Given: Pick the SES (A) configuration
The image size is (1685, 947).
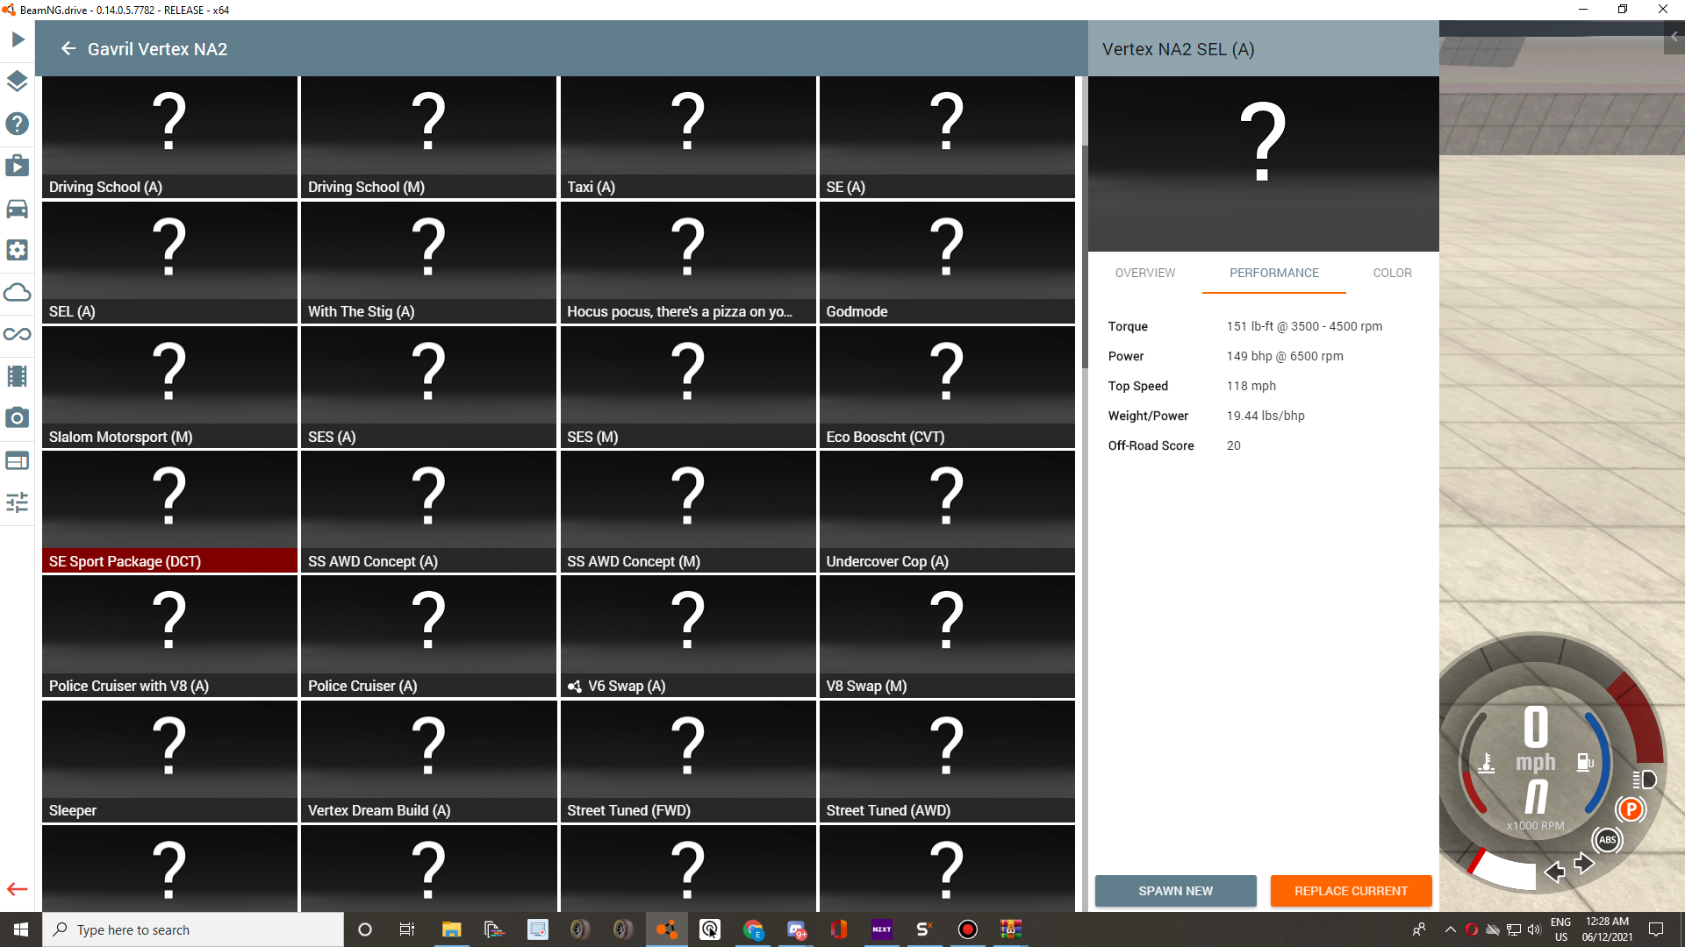Looking at the screenshot, I should click(428, 387).
